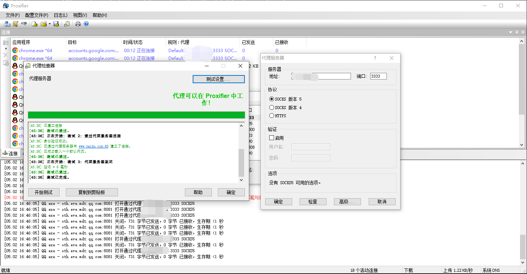
Task: Click proxy checker log scrollbar thumb
Action: pyautogui.click(x=241, y=163)
